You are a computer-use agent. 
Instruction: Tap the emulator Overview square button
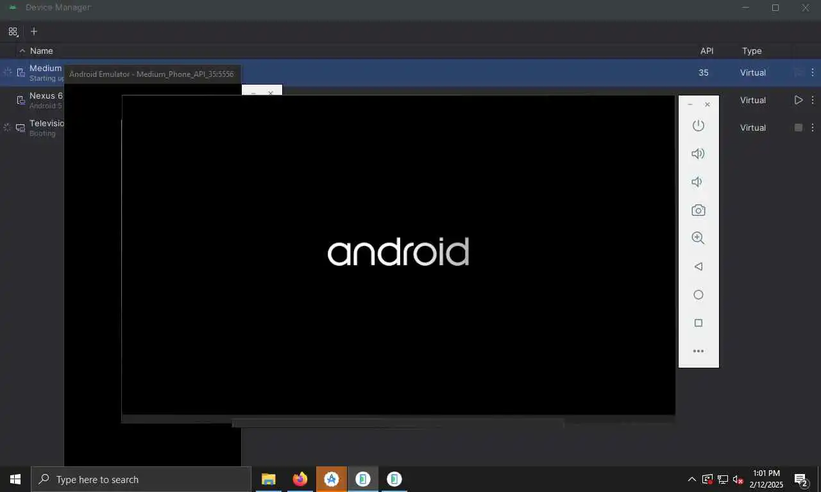698,323
